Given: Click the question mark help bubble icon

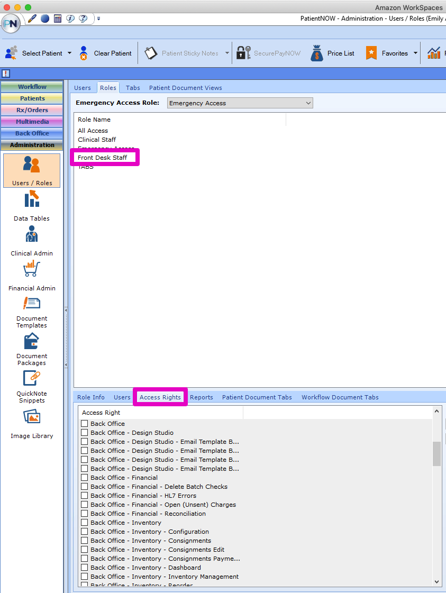Looking at the screenshot, I should click(83, 19).
